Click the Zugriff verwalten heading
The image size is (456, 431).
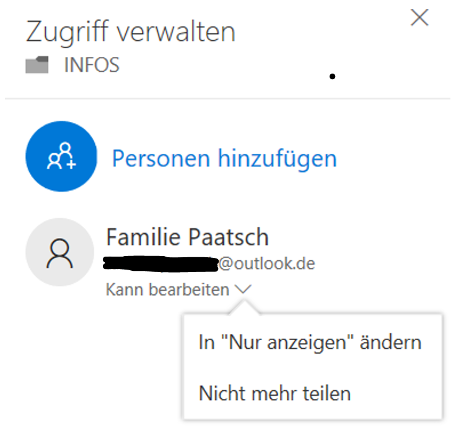point(131,33)
